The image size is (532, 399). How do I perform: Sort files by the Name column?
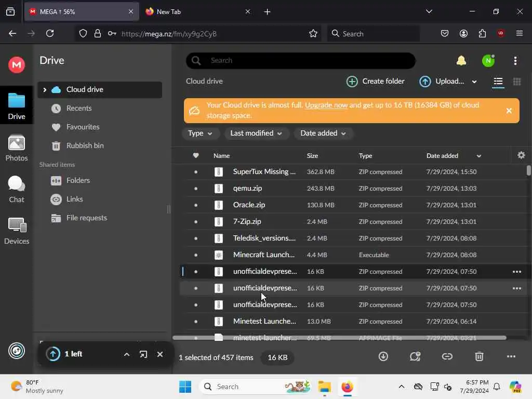221,156
